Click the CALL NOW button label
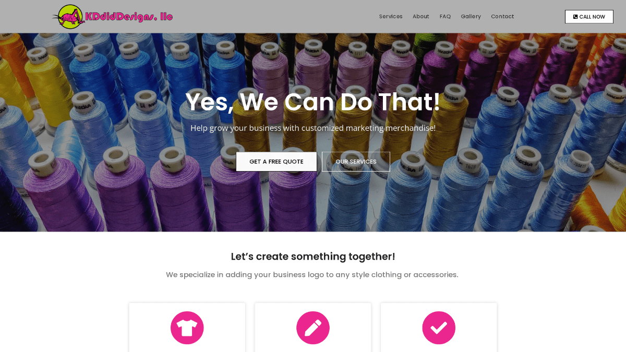The image size is (626, 352). (x=592, y=17)
